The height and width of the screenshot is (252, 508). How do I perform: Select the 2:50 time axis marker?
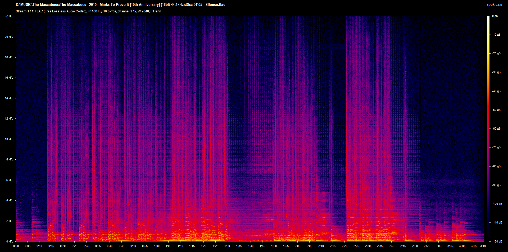click(x=415, y=246)
